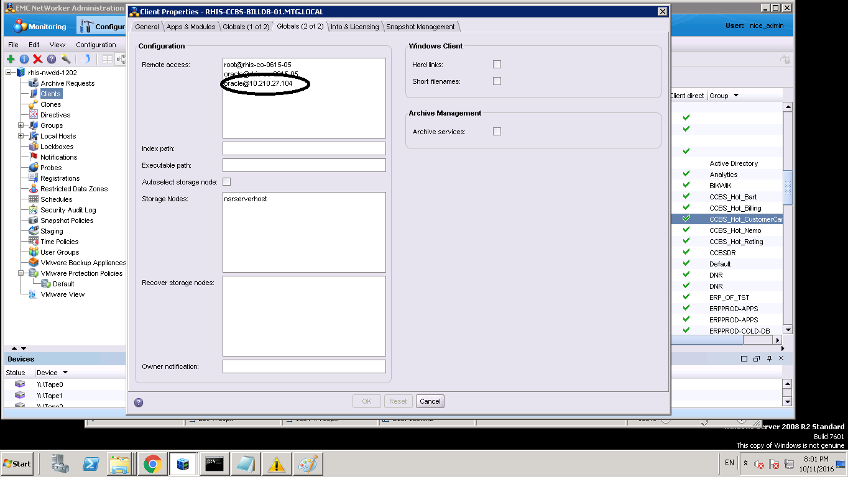
Task: Click the Index path input field
Action: tap(304, 148)
